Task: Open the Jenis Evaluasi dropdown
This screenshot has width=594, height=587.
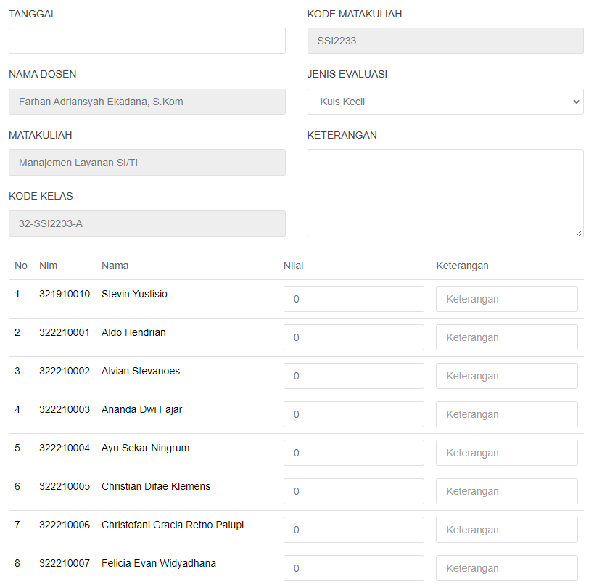Action: coord(445,102)
